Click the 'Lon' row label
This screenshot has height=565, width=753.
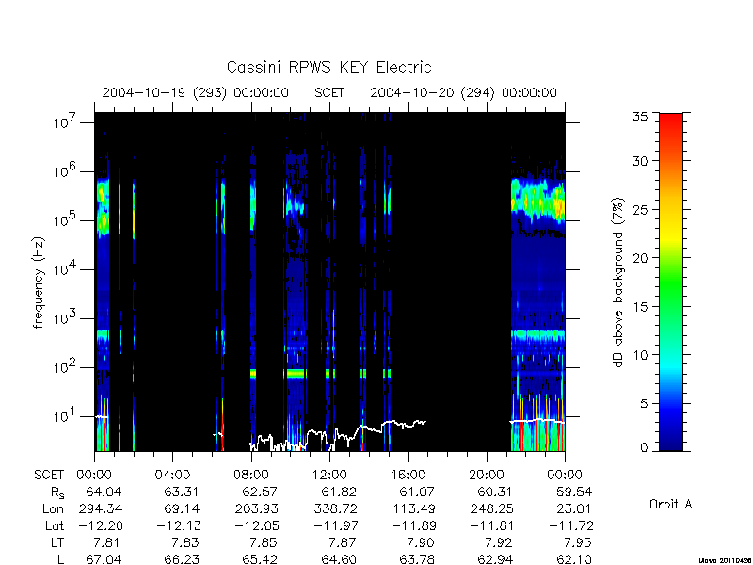point(54,508)
